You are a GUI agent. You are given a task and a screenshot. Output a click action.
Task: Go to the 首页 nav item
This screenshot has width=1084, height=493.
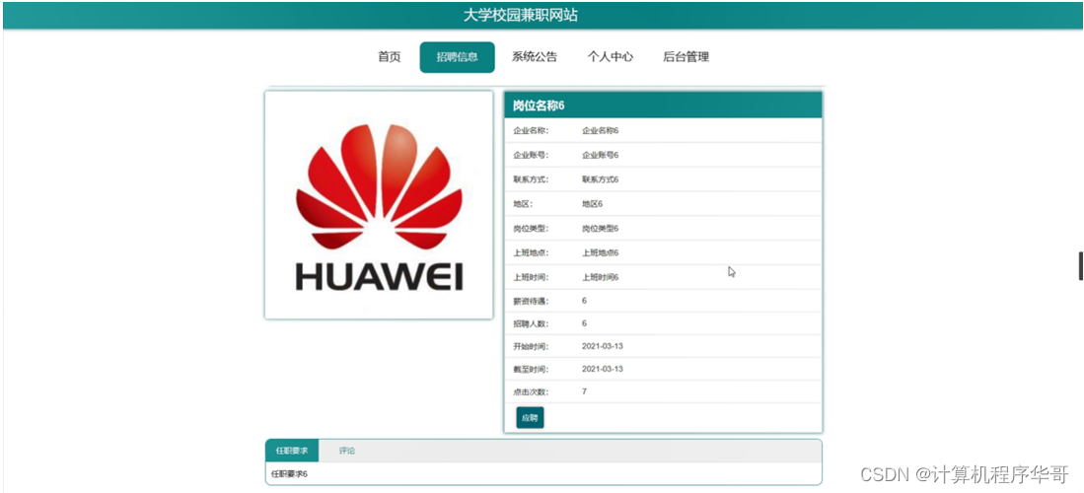390,57
